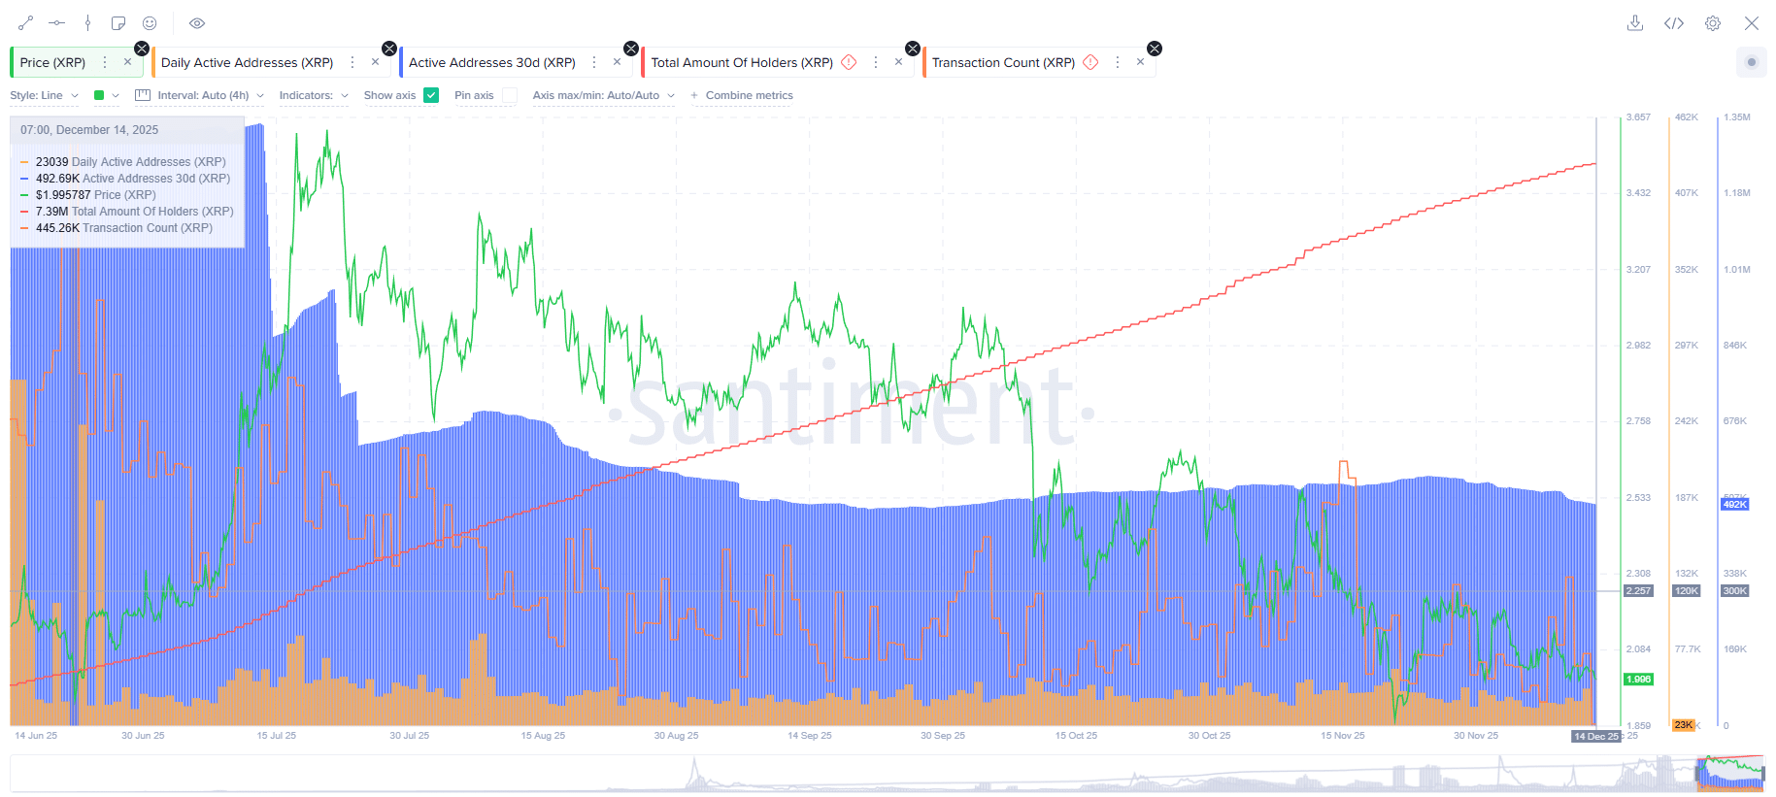The height and width of the screenshot is (797, 1776).
Task: Open Total Amount Of Holders three-dot menu
Action: (x=876, y=62)
